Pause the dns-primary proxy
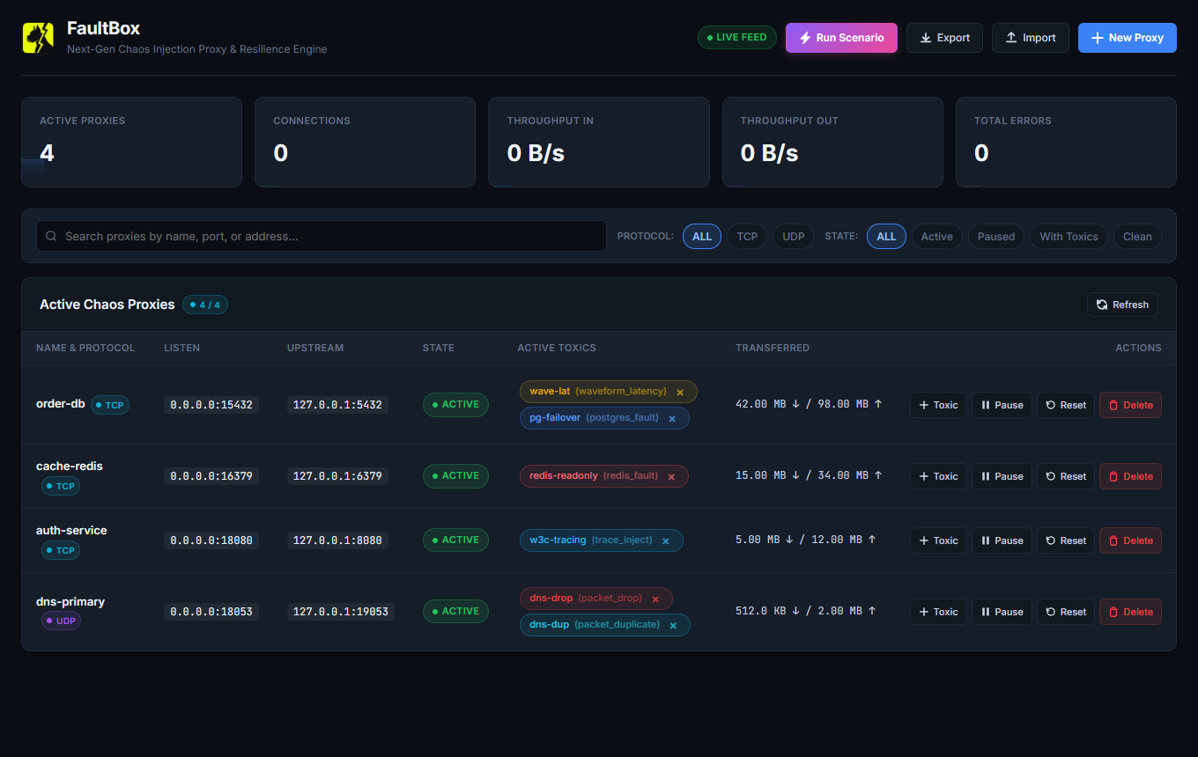This screenshot has width=1198, height=757. coord(1002,612)
